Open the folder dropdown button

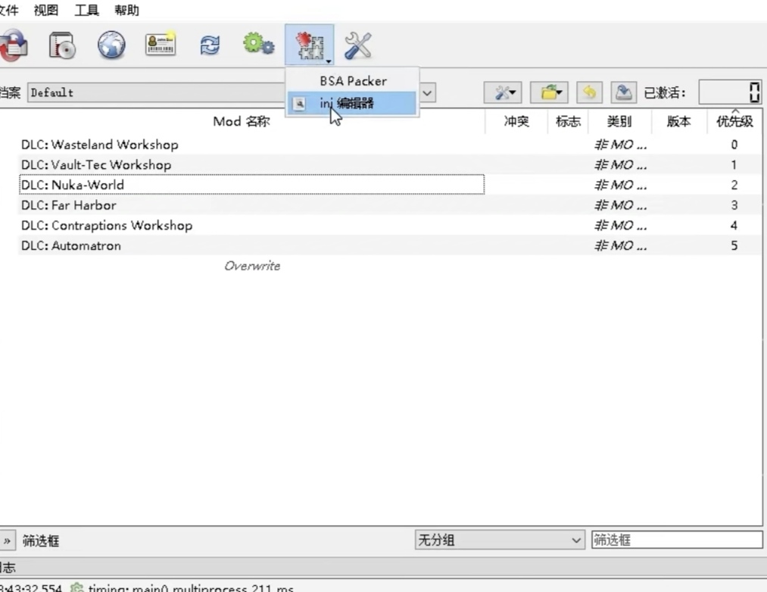click(550, 92)
